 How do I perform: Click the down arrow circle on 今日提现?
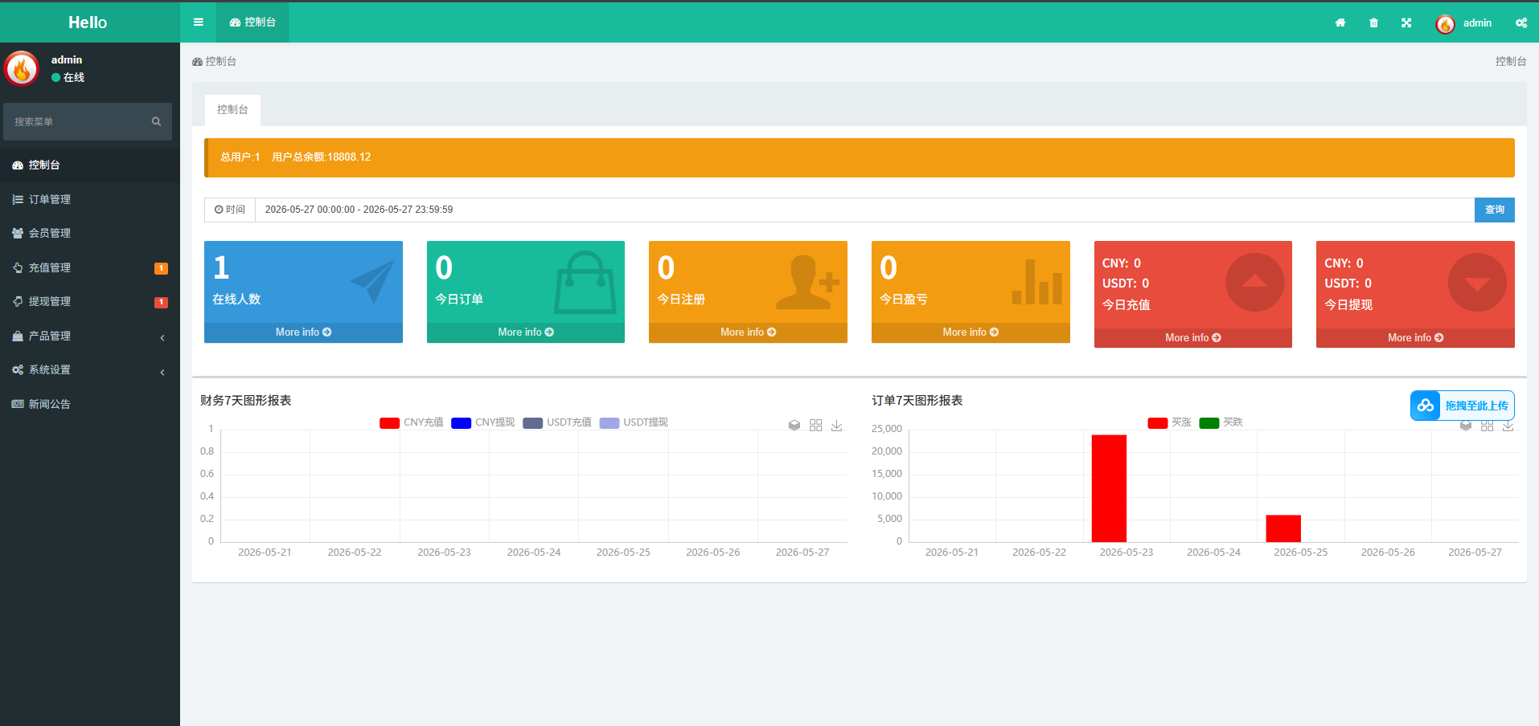pyautogui.click(x=1477, y=283)
